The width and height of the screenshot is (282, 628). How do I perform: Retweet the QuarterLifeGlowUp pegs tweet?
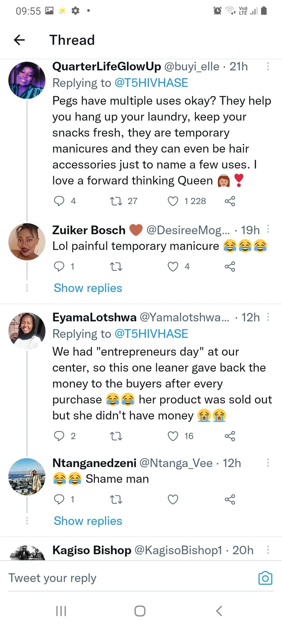[x=116, y=201]
